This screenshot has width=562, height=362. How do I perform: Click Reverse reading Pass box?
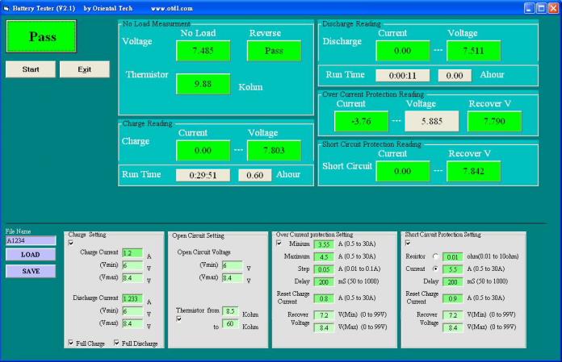point(274,51)
